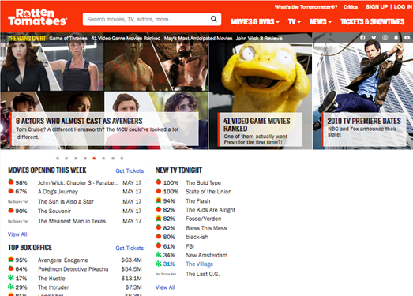
Task: Click green splat icon for The Village
Action: (159, 264)
